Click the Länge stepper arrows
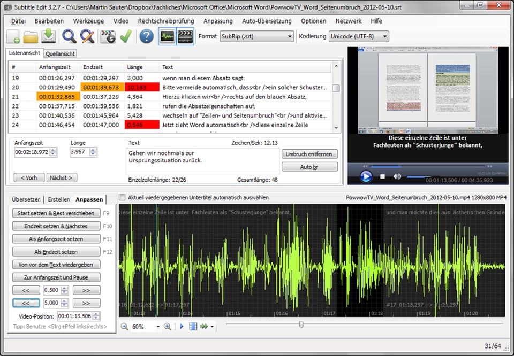 tap(93, 152)
